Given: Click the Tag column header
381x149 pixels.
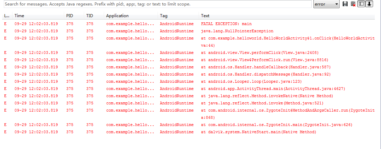Looking at the screenshot, I should [x=178, y=16].
